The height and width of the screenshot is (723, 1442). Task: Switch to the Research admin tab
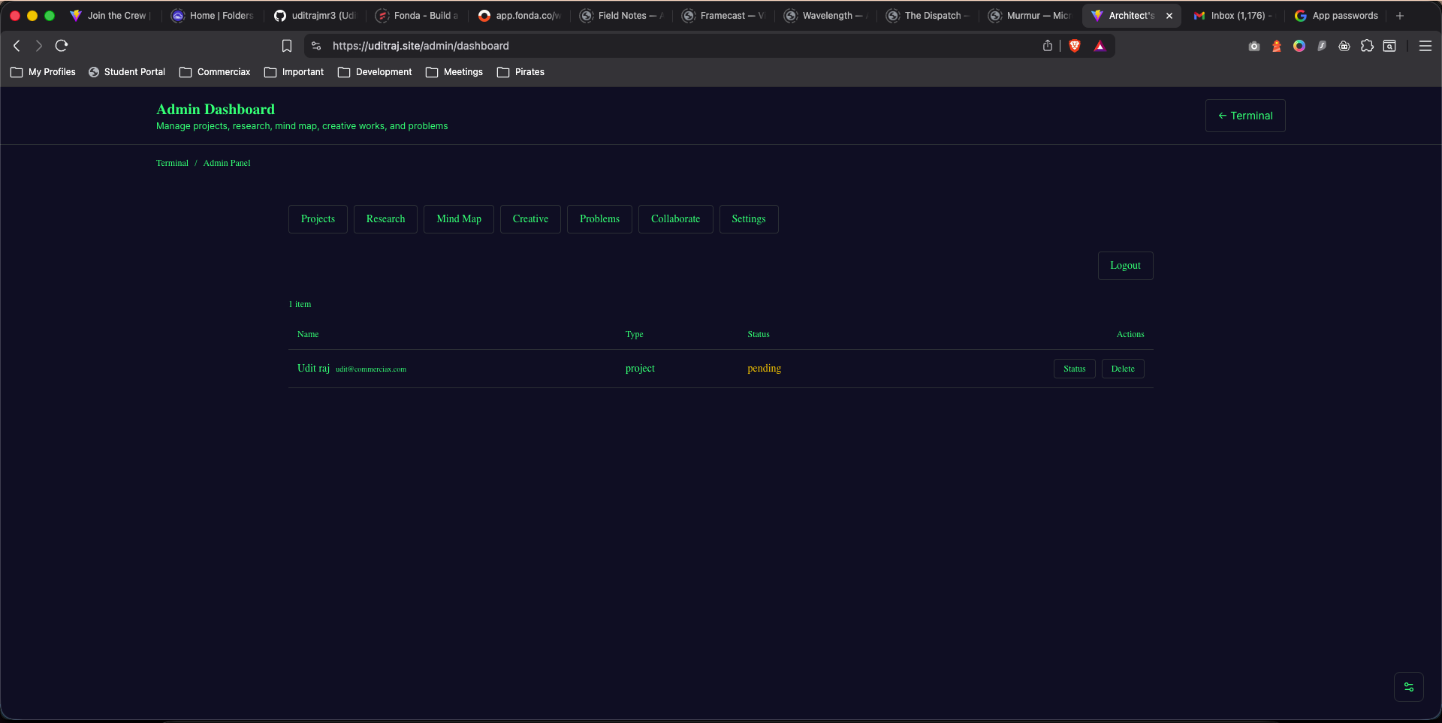click(x=385, y=219)
